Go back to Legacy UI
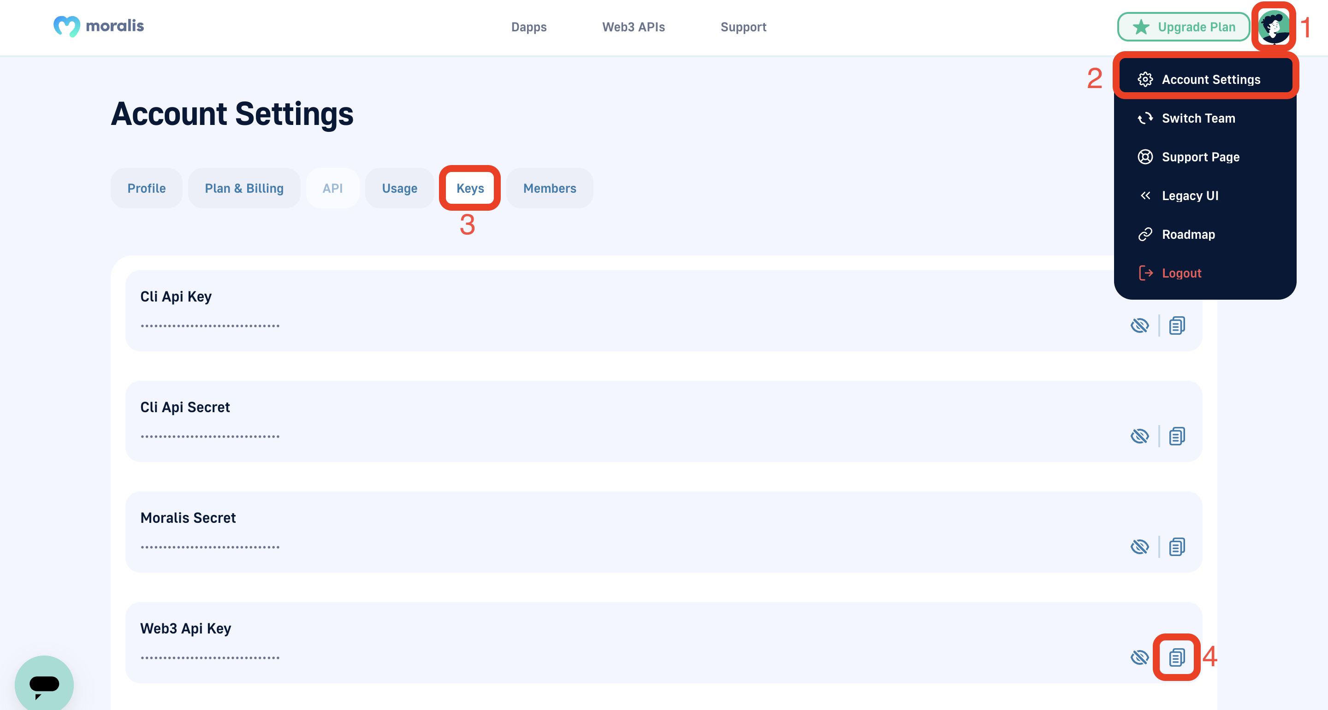Viewport: 1328px width, 710px height. pos(1190,195)
